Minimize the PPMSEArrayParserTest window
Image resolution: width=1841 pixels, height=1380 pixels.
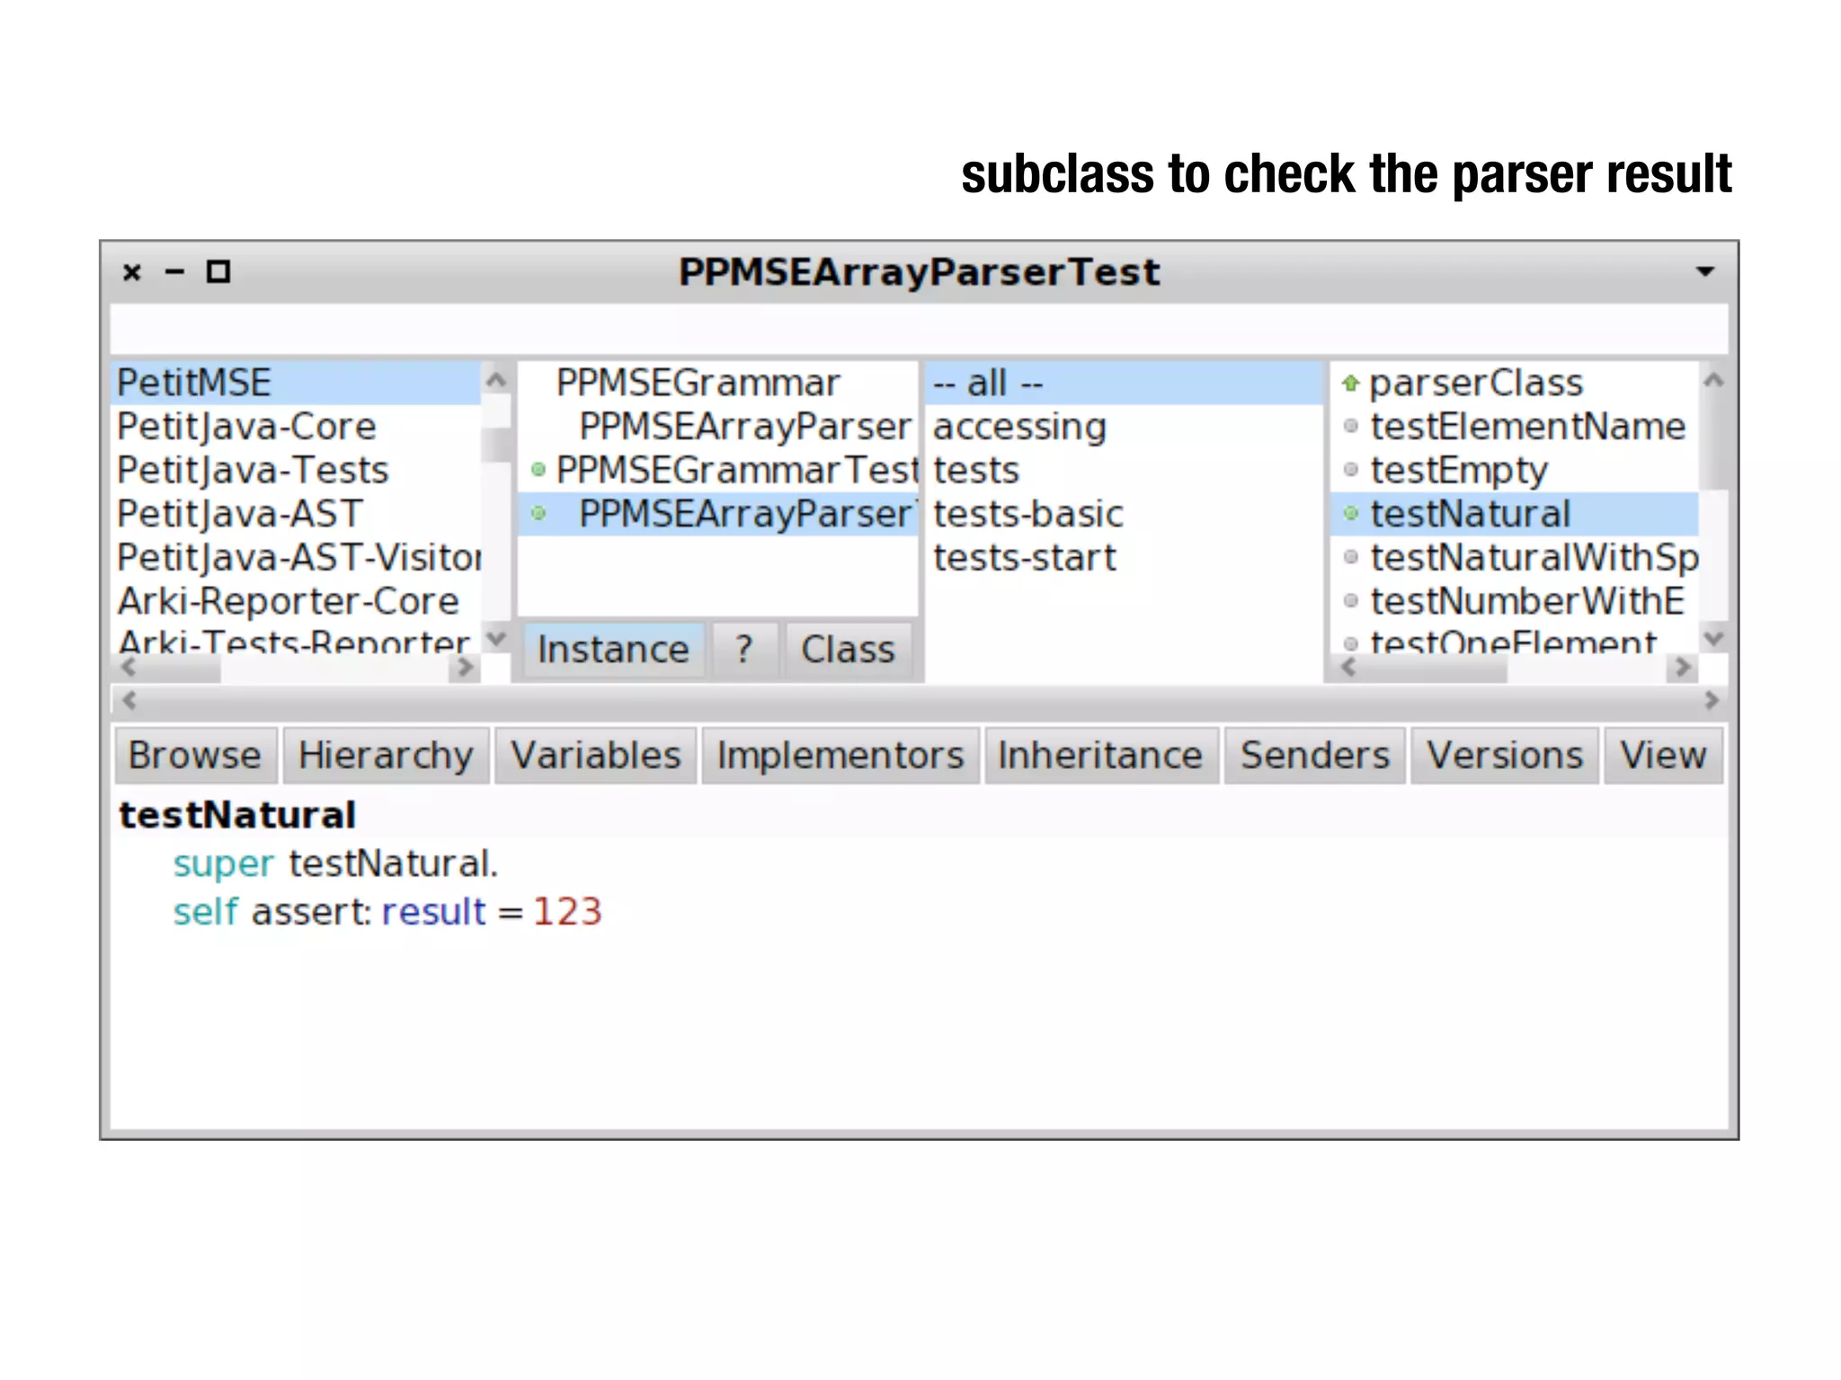point(174,271)
